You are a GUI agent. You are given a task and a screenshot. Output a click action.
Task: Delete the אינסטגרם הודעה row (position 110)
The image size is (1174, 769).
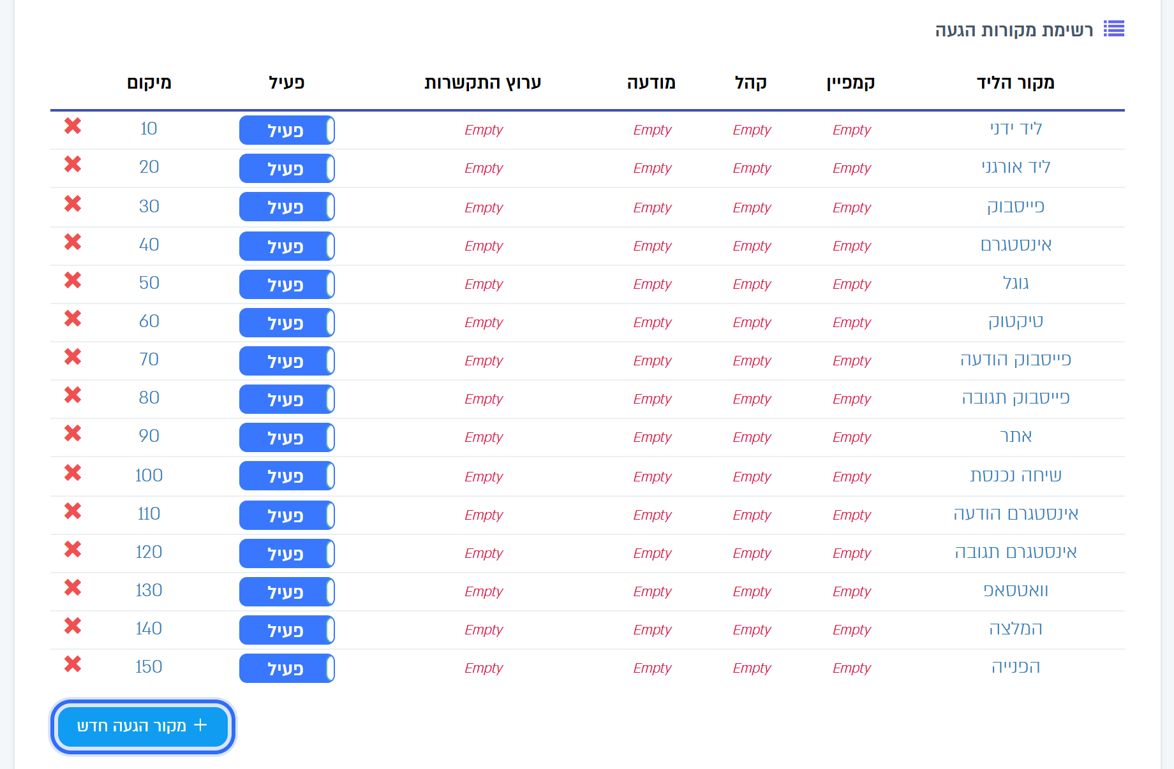tap(73, 511)
